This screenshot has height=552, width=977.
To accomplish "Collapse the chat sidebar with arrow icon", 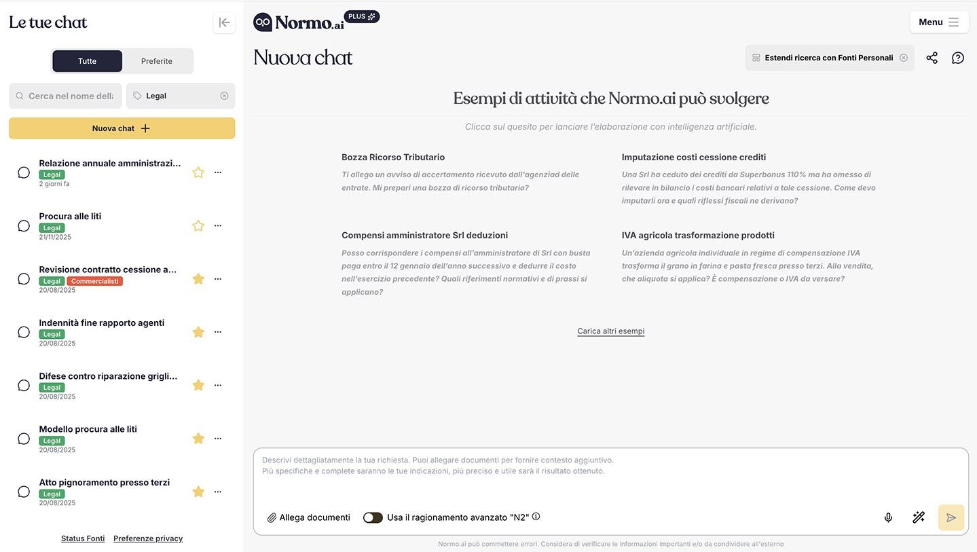I will [x=224, y=22].
